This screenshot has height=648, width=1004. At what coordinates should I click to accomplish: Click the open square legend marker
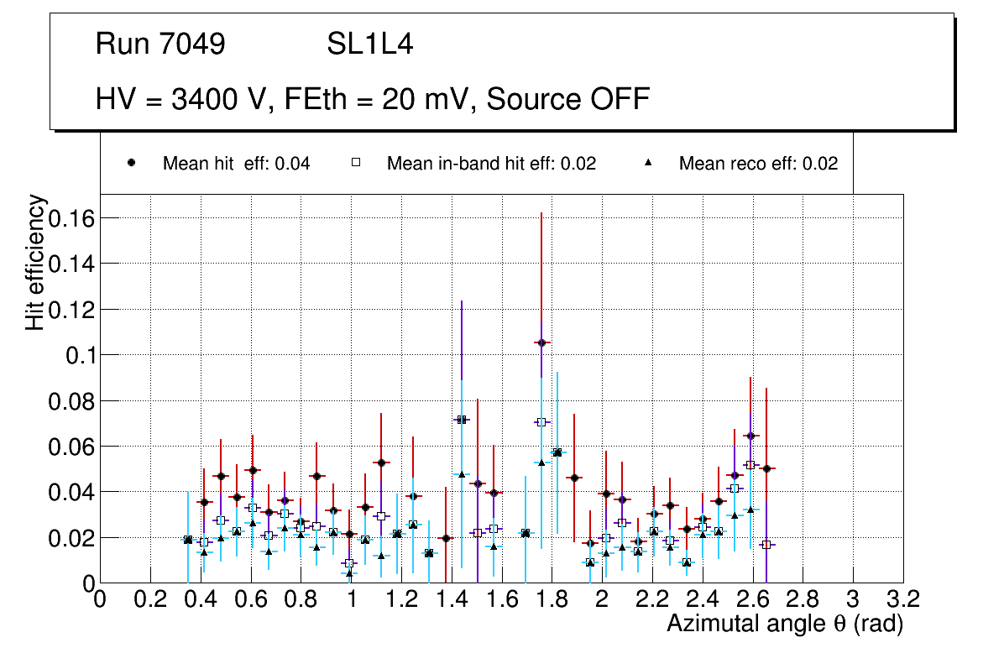tap(355, 164)
